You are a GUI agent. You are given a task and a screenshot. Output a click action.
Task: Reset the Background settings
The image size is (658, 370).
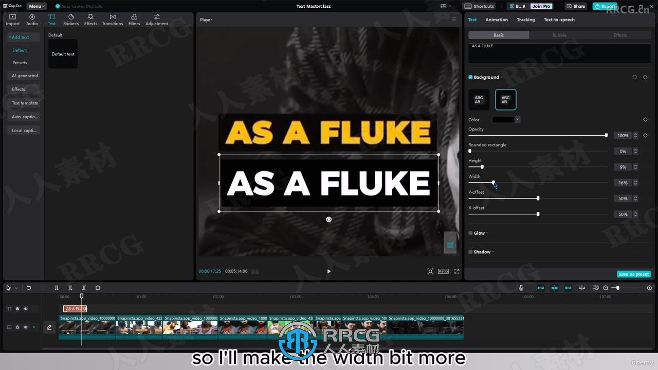tap(634, 77)
